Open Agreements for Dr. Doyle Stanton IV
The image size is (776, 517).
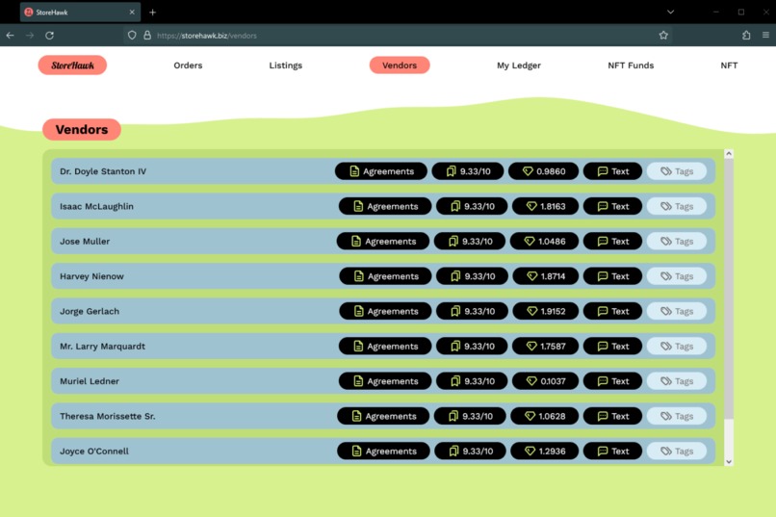[380, 171]
